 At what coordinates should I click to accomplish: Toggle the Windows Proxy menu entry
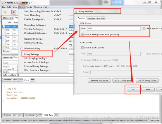43,48
